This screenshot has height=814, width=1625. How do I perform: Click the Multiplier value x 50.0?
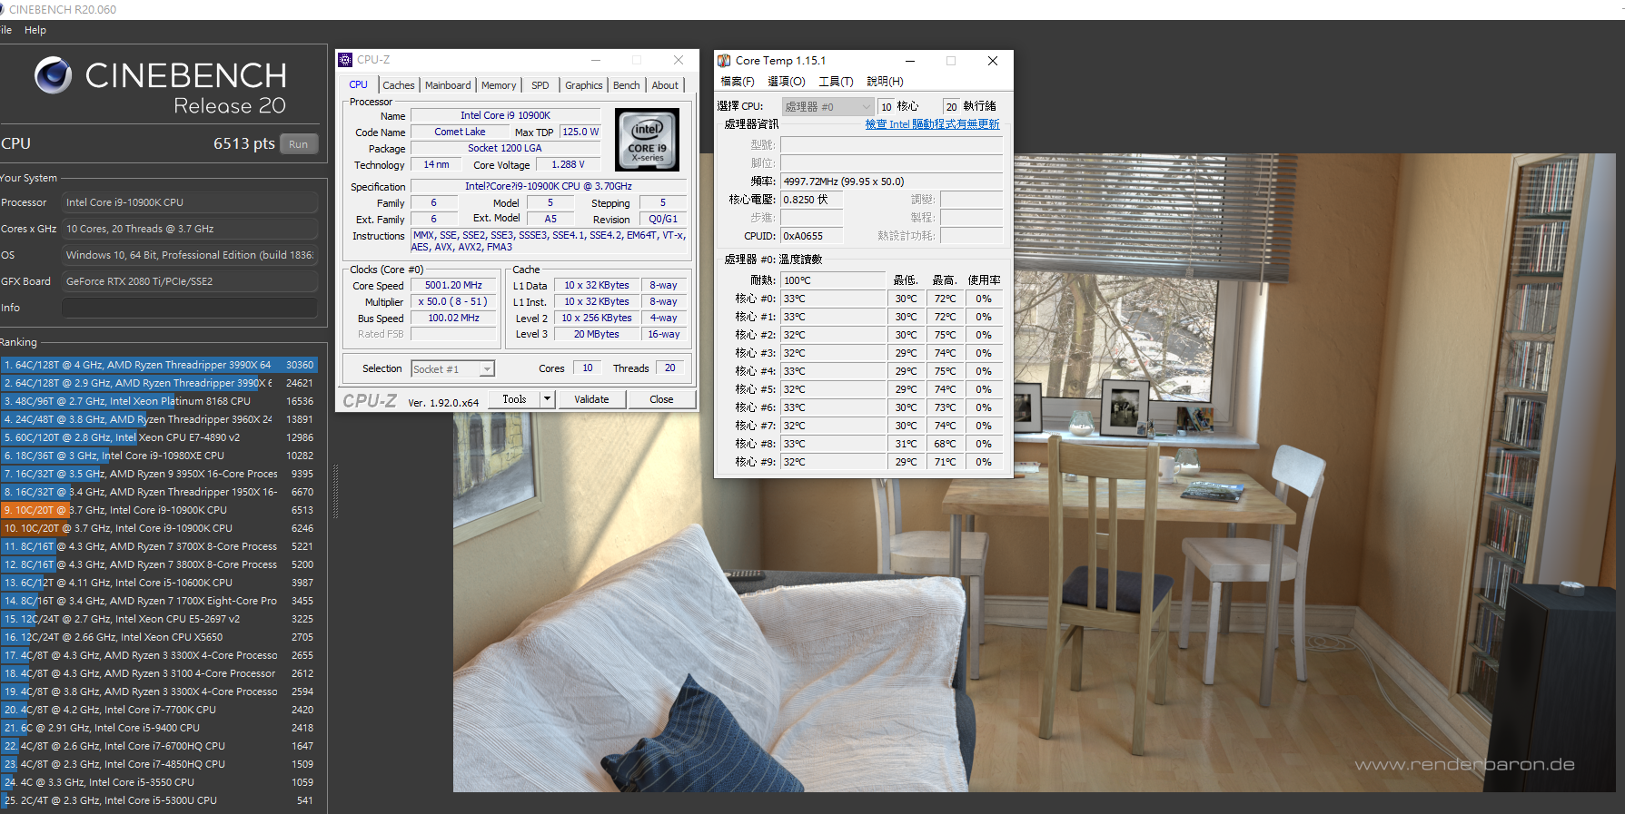click(453, 301)
